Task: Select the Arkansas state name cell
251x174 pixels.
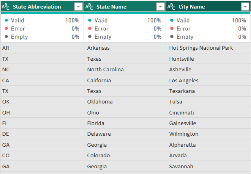Action: (x=125, y=48)
